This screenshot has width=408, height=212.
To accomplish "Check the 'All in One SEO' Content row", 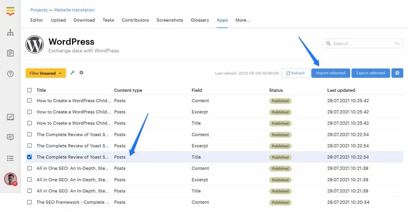I will point(29,168).
